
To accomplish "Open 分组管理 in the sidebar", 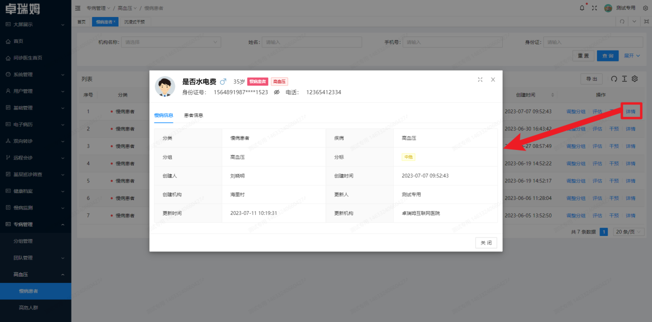I will (36, 241).
